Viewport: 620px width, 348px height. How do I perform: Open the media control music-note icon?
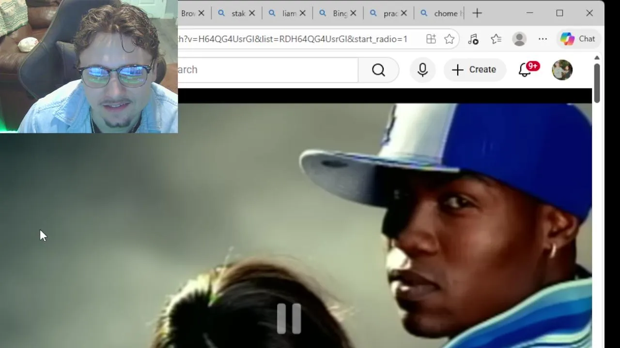coord(473,39)
